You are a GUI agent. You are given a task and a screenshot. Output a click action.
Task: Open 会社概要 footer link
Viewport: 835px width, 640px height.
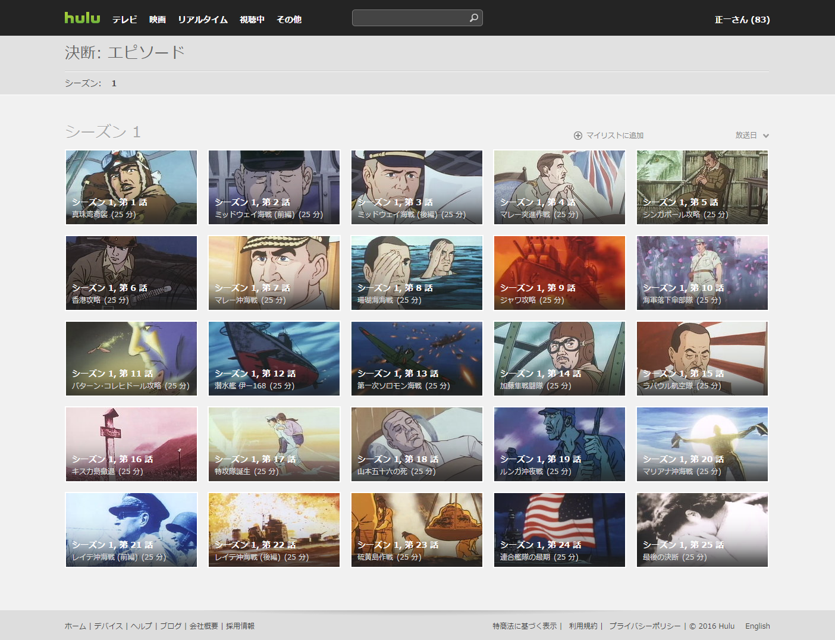pos(204,626)
